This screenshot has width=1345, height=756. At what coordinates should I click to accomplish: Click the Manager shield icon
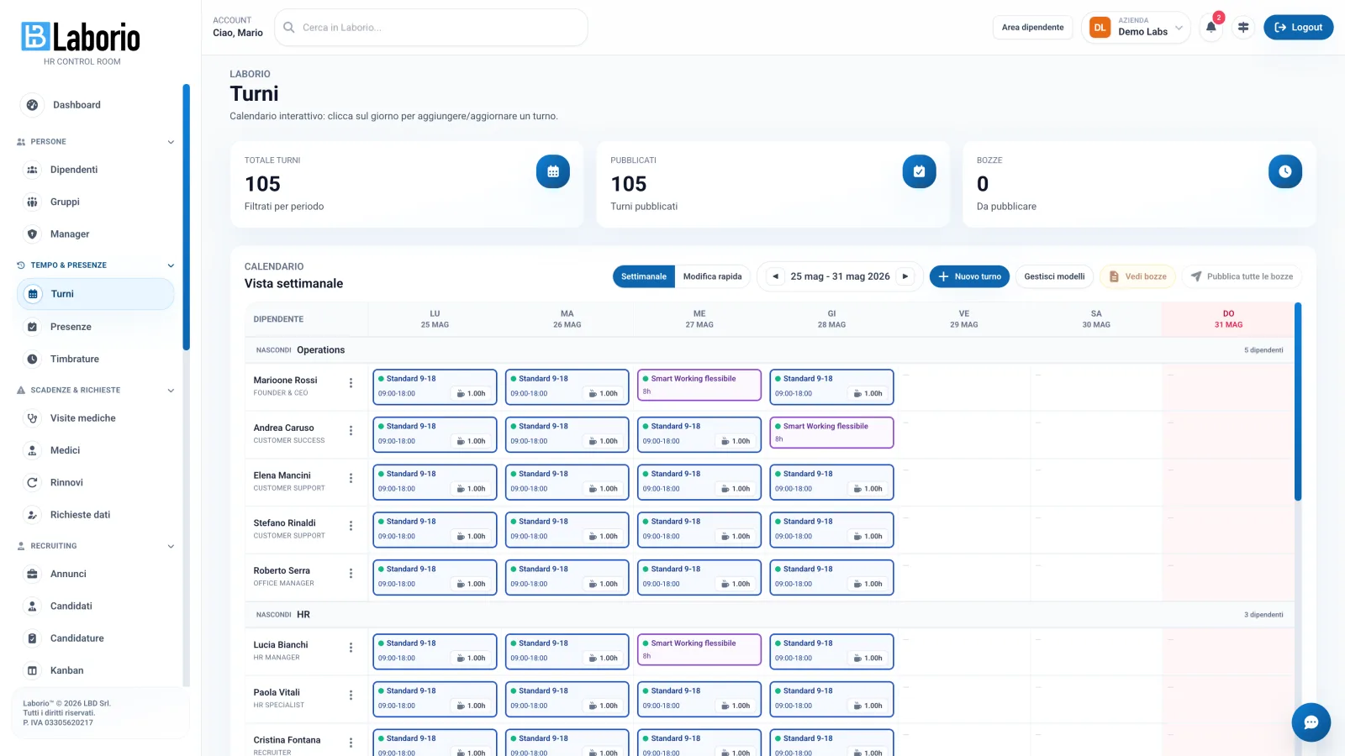pos(32,234)
